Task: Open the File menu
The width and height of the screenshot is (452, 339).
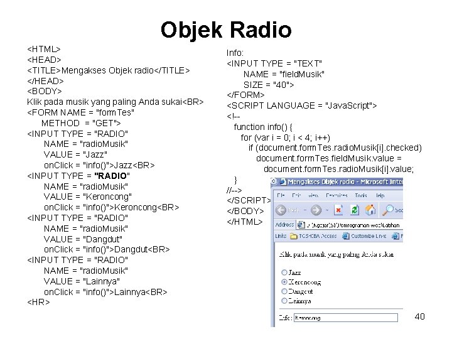Action: click(281, 195)
